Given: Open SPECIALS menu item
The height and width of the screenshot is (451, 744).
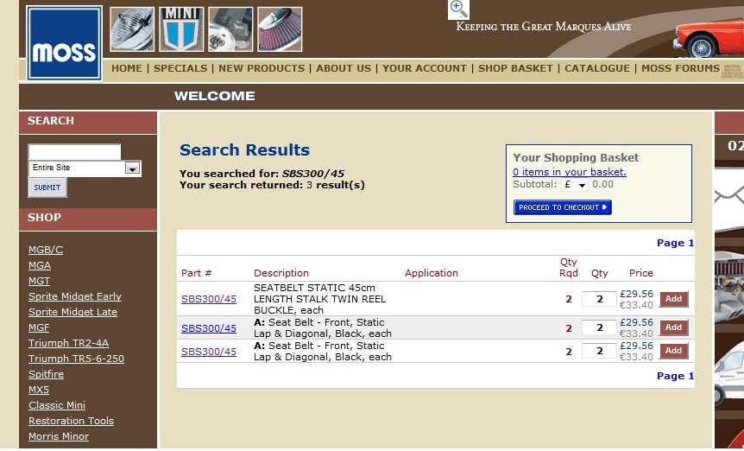Looking at the screenshot, I should point(180,68).
